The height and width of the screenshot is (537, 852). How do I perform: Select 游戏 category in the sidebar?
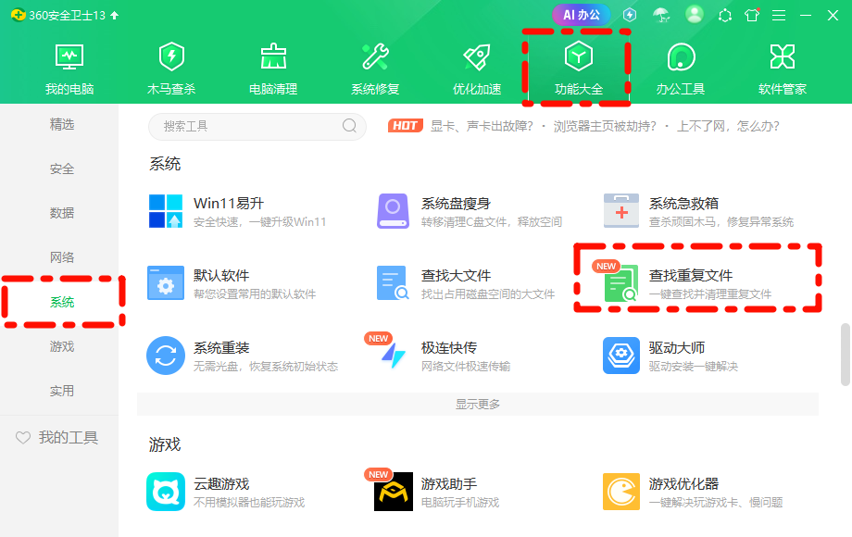coord(62,346)
